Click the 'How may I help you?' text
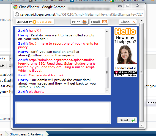The image size is (156, 136). coord(125,40)
